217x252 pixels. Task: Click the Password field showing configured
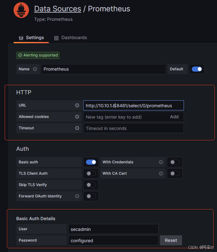113,240
